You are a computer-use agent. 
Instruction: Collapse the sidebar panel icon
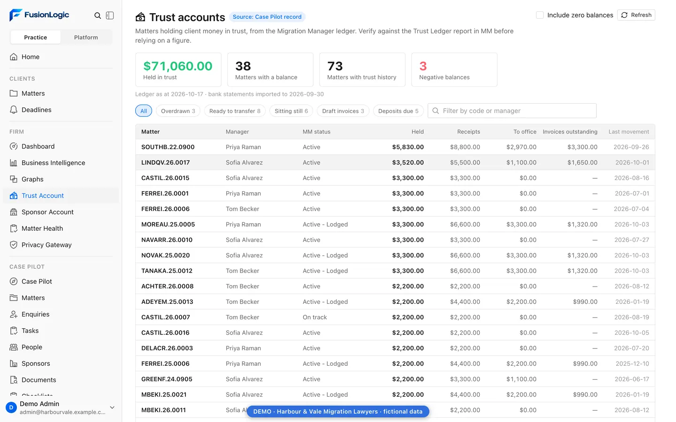(110, 15)
